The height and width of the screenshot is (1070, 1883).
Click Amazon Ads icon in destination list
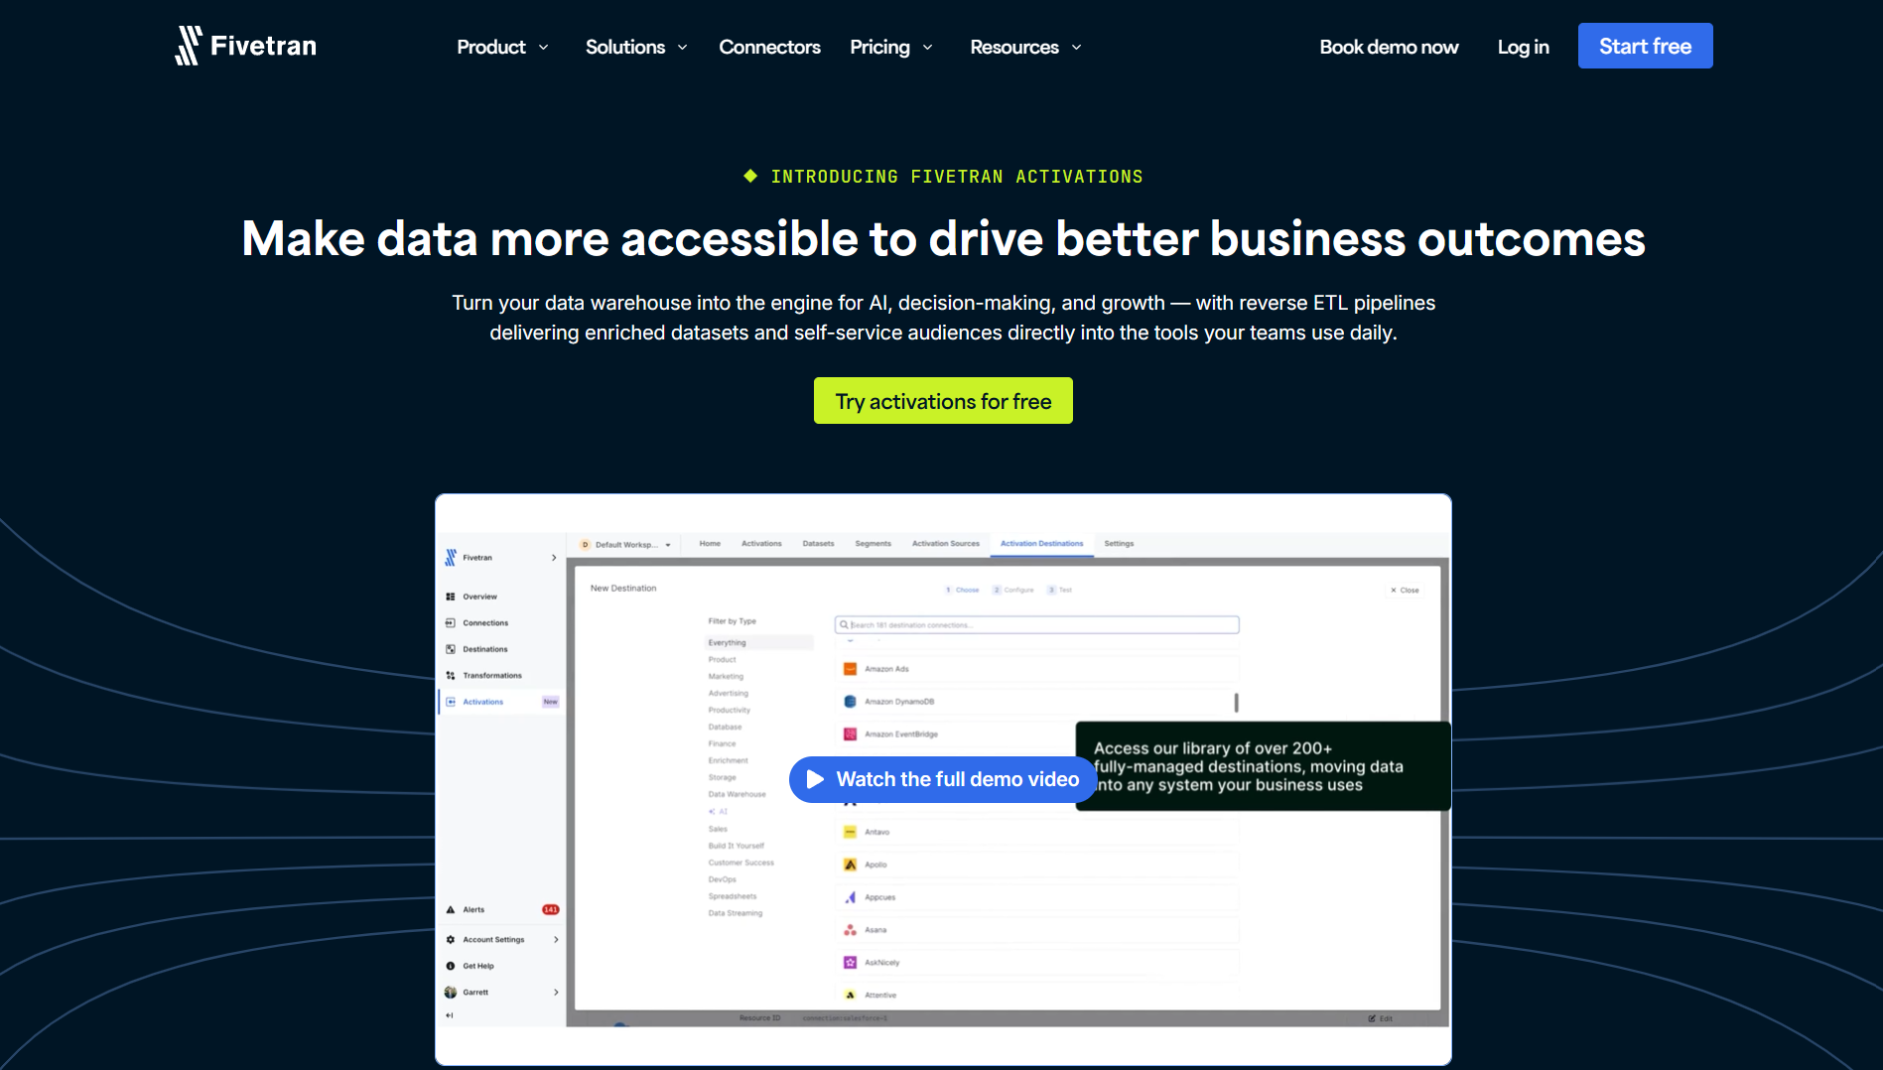850,669
